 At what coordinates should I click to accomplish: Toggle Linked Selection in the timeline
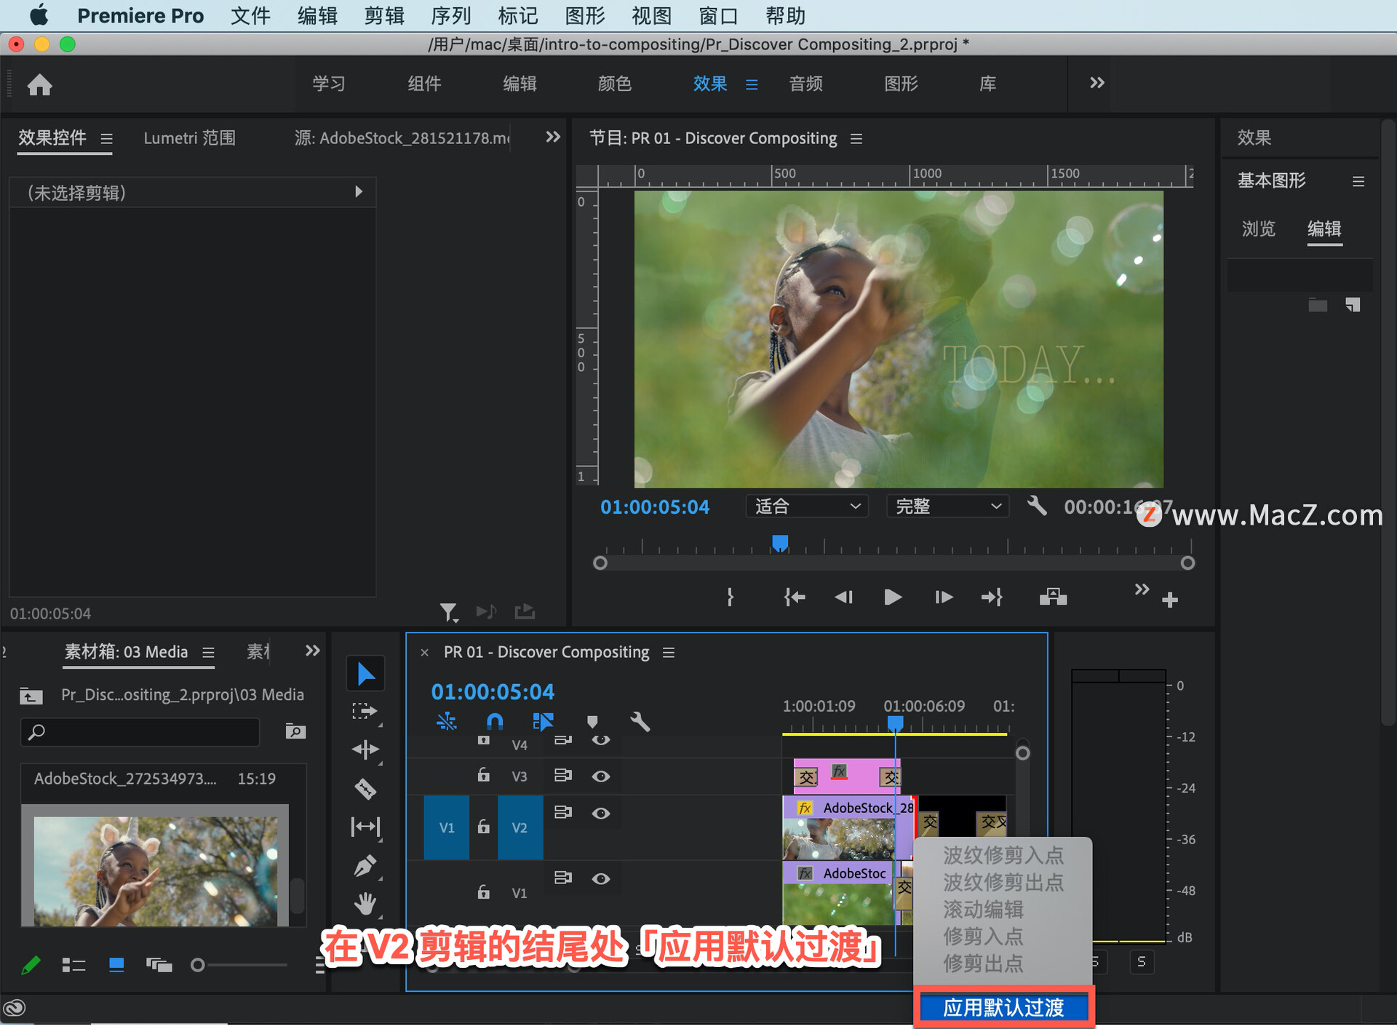point(543,721)
